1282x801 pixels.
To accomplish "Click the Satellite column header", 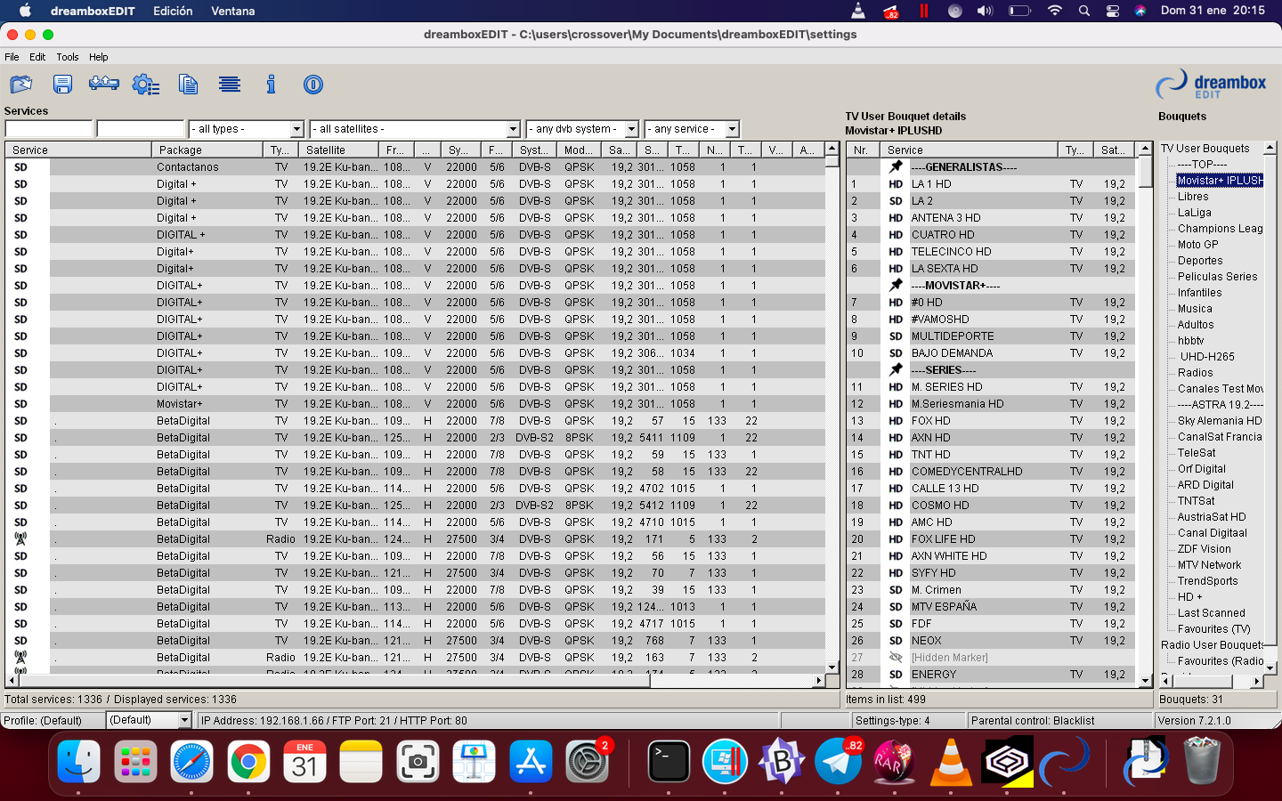I will click(x=339, y=150).
